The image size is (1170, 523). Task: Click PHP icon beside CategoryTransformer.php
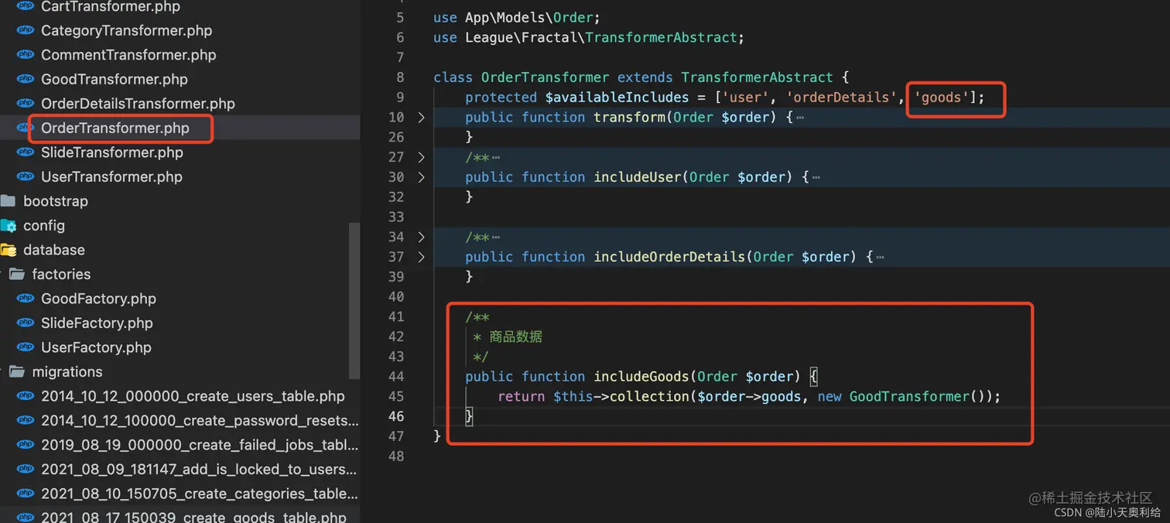(26, 31)
